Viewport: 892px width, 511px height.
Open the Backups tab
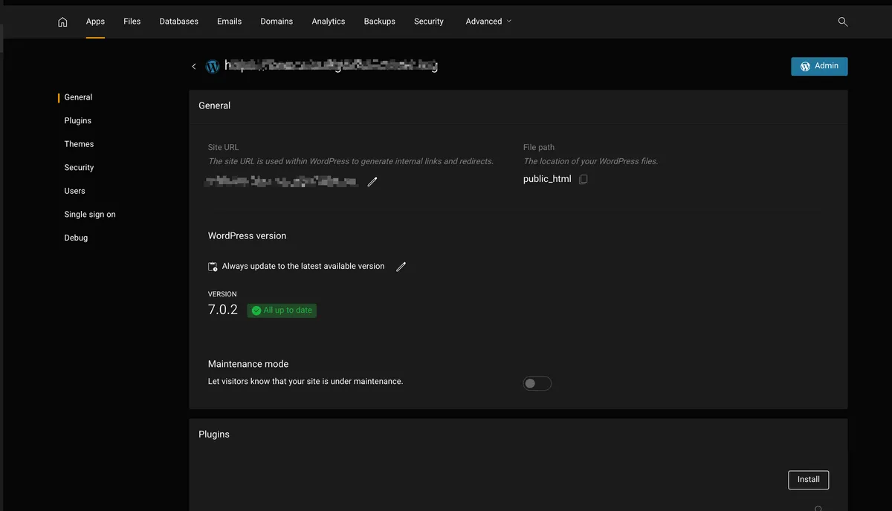(380, 22)
